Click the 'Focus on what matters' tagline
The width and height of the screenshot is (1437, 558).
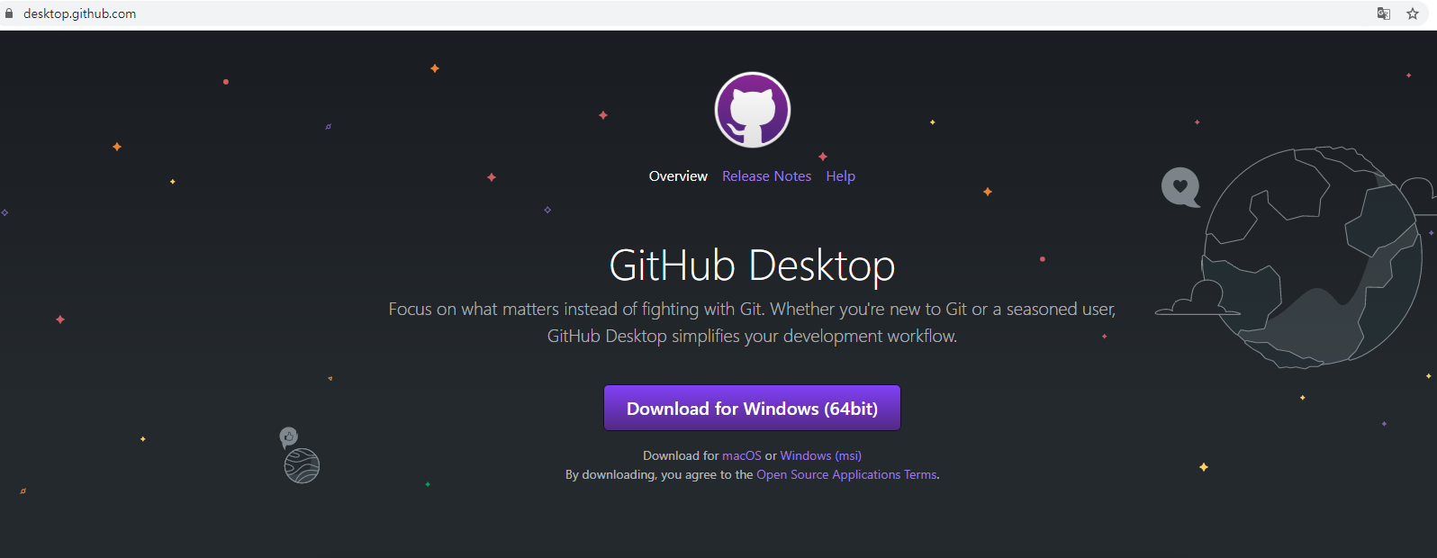[752, 322]
